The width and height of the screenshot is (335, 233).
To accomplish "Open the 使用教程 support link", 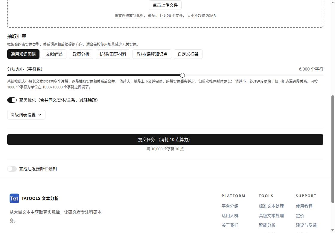I will click(304, 206).
